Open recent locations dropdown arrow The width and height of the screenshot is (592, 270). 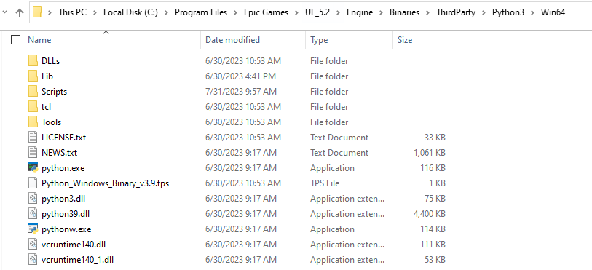tap(4, 12)
